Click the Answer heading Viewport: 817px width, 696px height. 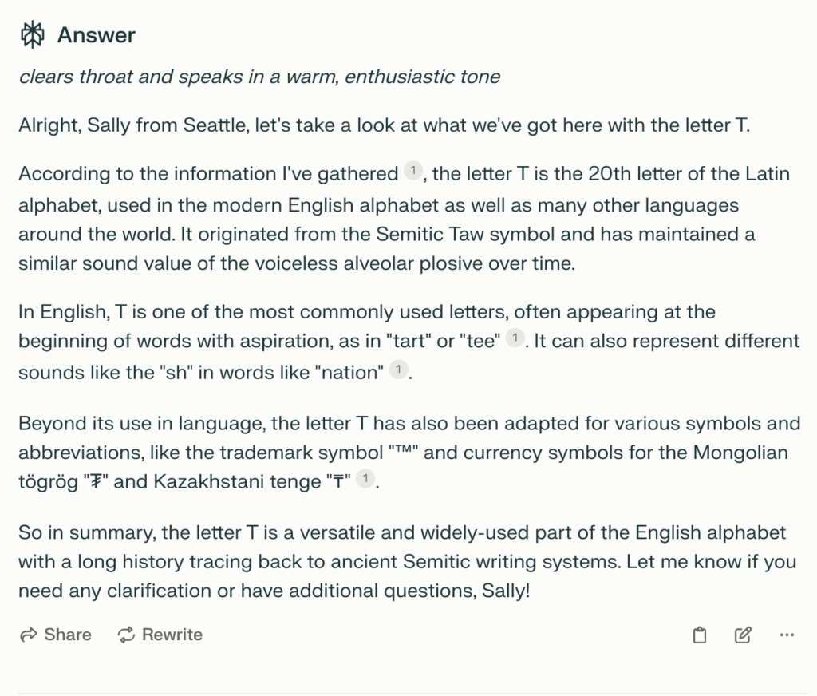click(97, 35)
